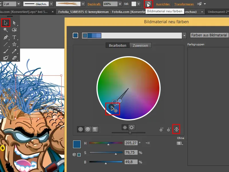Screen dimensions: 229x172
Task: Click the opacity 100% input field
Action: (110, 4)
